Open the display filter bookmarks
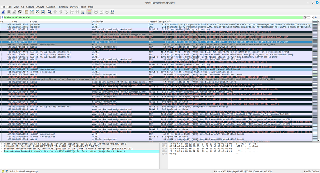The image size is (320, 173). pyautogui.click(x=2, y=18)
